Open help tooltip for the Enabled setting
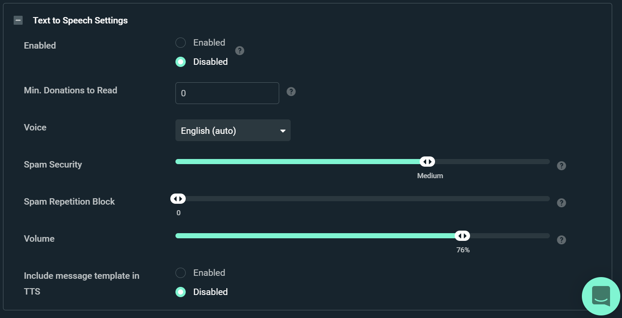 point(239,51)
